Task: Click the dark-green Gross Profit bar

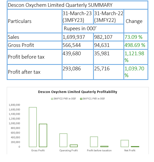Action: pyautogui.click(x=43, y=135)
